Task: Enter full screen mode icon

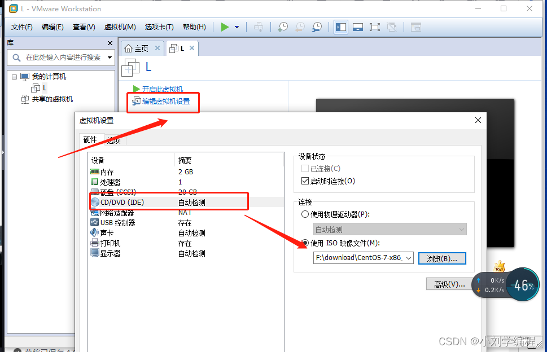Action: pos(375,27)
